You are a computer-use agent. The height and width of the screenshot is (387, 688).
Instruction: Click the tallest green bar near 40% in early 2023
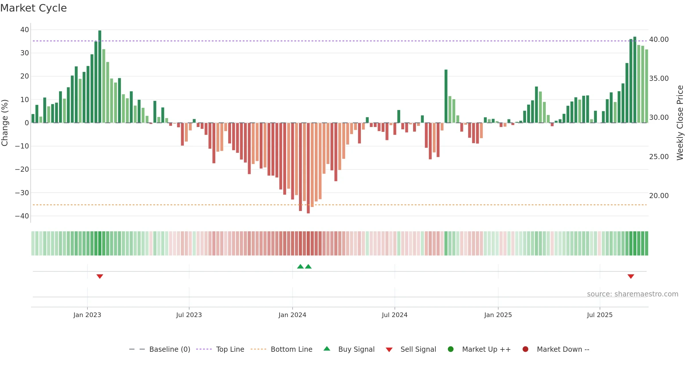coord(100,77)
